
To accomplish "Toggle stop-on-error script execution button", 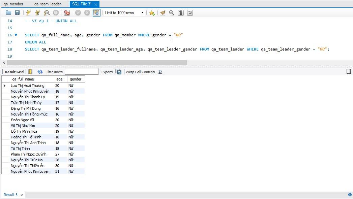I will click(x=67, y=13).
